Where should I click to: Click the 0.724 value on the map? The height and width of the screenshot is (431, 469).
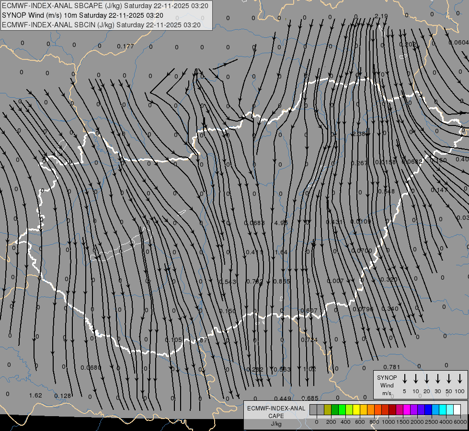click(x=309, y=340)
